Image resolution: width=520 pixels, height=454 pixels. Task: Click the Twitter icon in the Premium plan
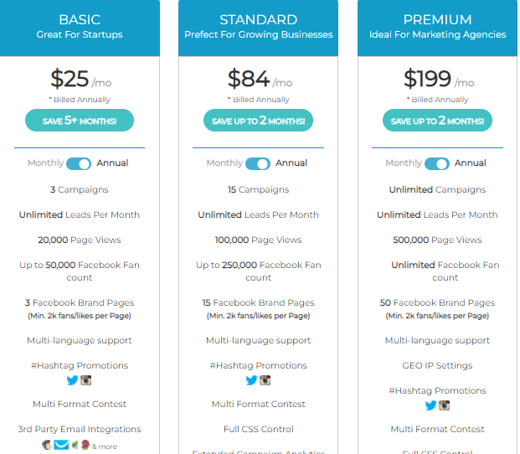point(430,405)
